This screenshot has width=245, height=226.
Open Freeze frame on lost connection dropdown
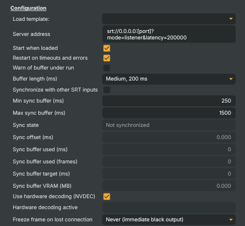tap(169, 220)
